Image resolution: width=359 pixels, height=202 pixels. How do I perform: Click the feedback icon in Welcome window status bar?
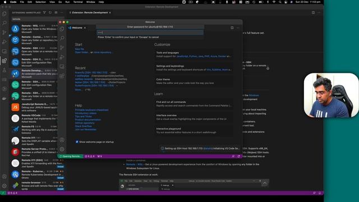[233, 156]
